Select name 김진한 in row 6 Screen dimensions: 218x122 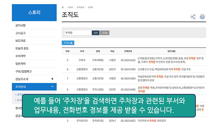tap(112, 89)
